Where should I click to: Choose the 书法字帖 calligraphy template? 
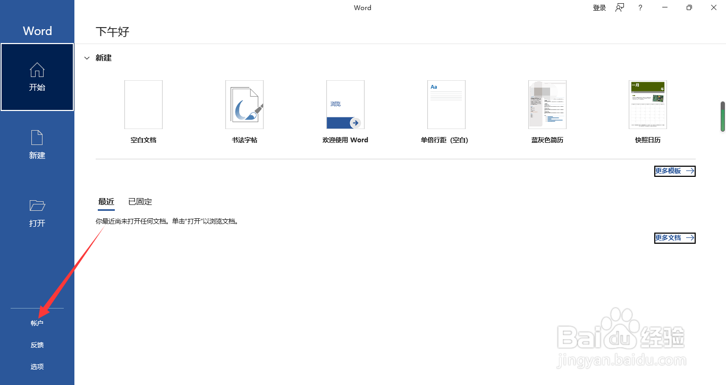point(244,112)
